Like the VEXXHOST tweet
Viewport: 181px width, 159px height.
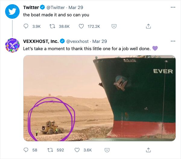click(77, 150)
